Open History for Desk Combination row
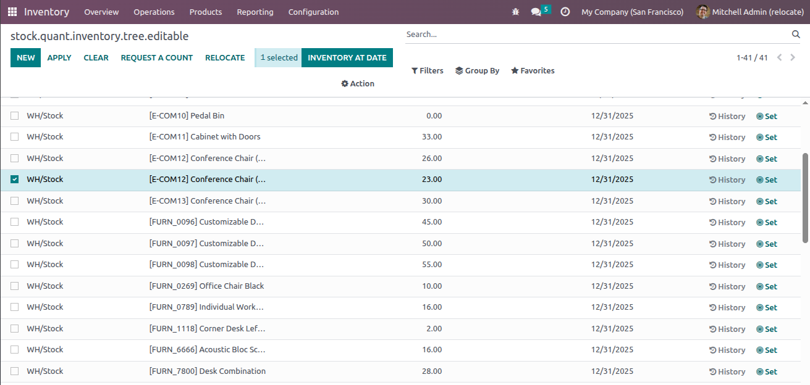Screen dimensions: 810x385 [727, 371]
